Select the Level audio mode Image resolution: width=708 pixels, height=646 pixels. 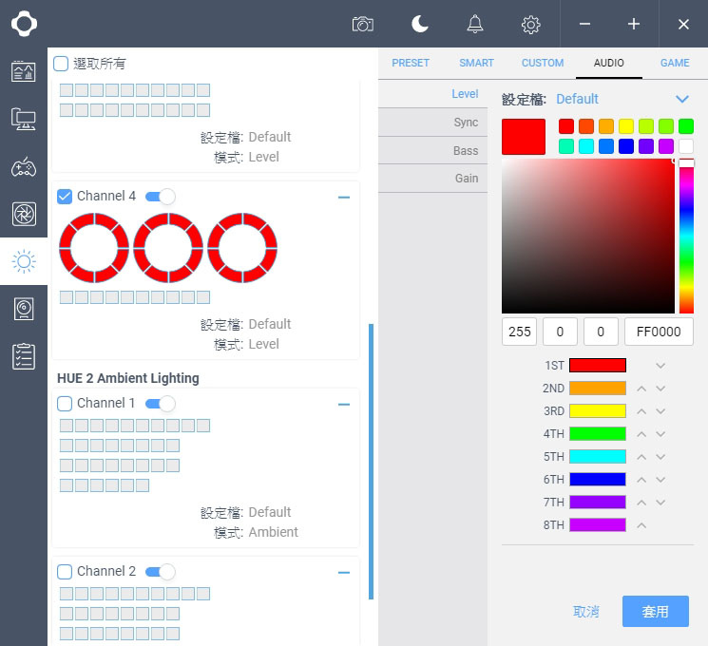click(433, 94)
